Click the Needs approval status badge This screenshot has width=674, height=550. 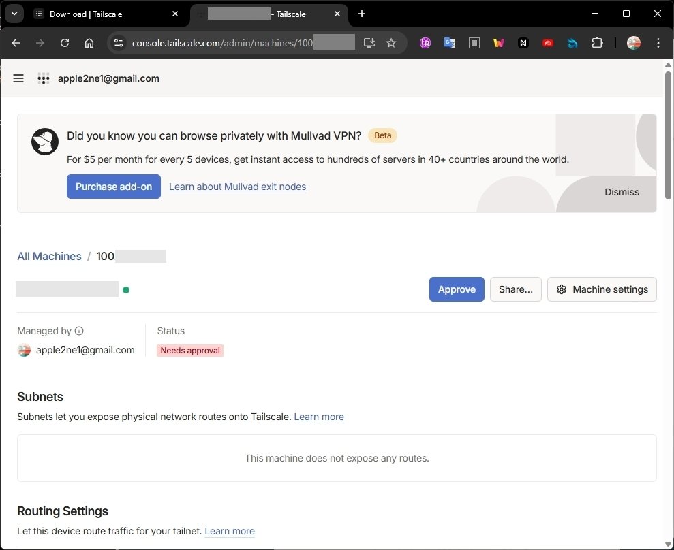(190, 351)
